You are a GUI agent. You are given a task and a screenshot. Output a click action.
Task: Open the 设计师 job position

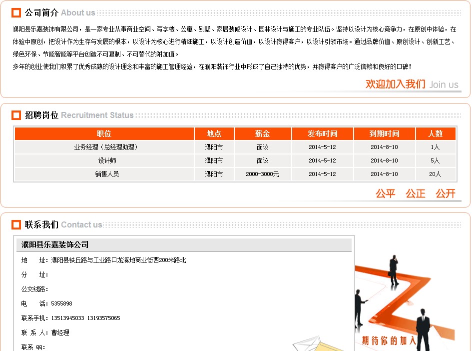point(107,160)
